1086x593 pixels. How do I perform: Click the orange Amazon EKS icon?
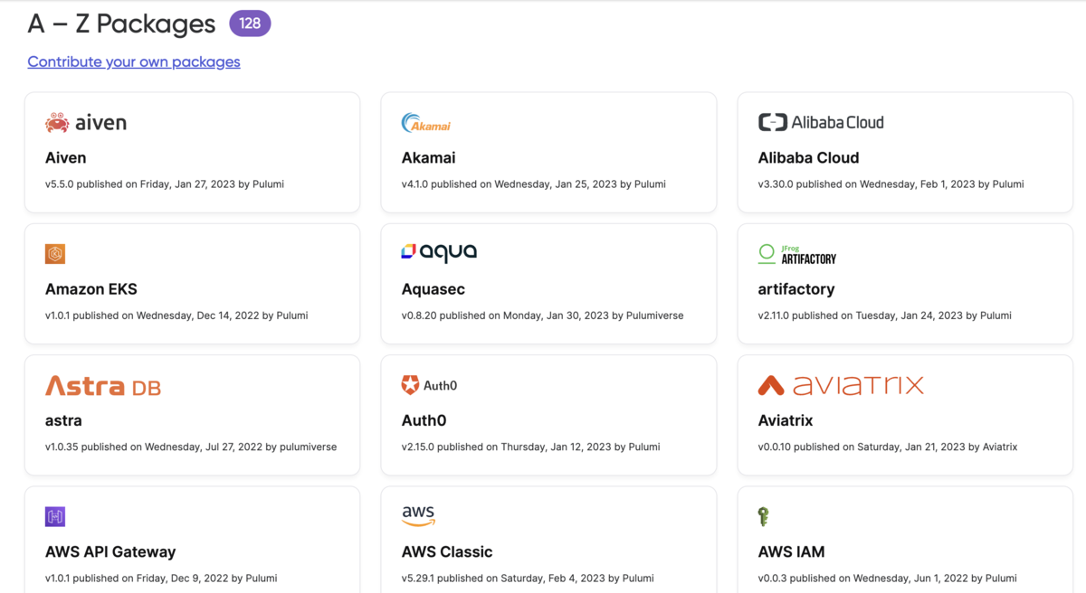[55, 254]
